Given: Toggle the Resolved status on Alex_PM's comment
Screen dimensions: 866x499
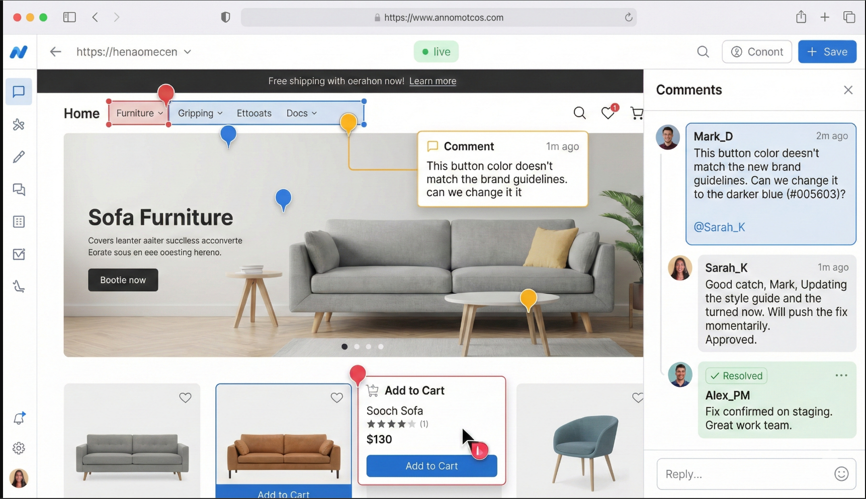Looking at the screenshot, I should [x=736, y=376].
